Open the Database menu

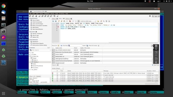(x=47, y=14)
